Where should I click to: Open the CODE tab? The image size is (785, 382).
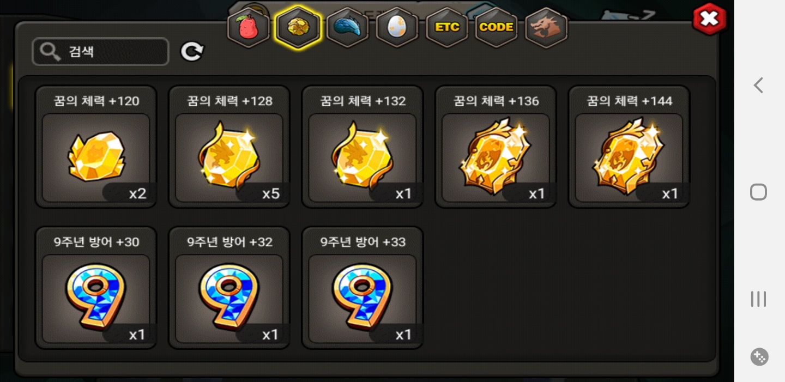[x=496, y=27]
